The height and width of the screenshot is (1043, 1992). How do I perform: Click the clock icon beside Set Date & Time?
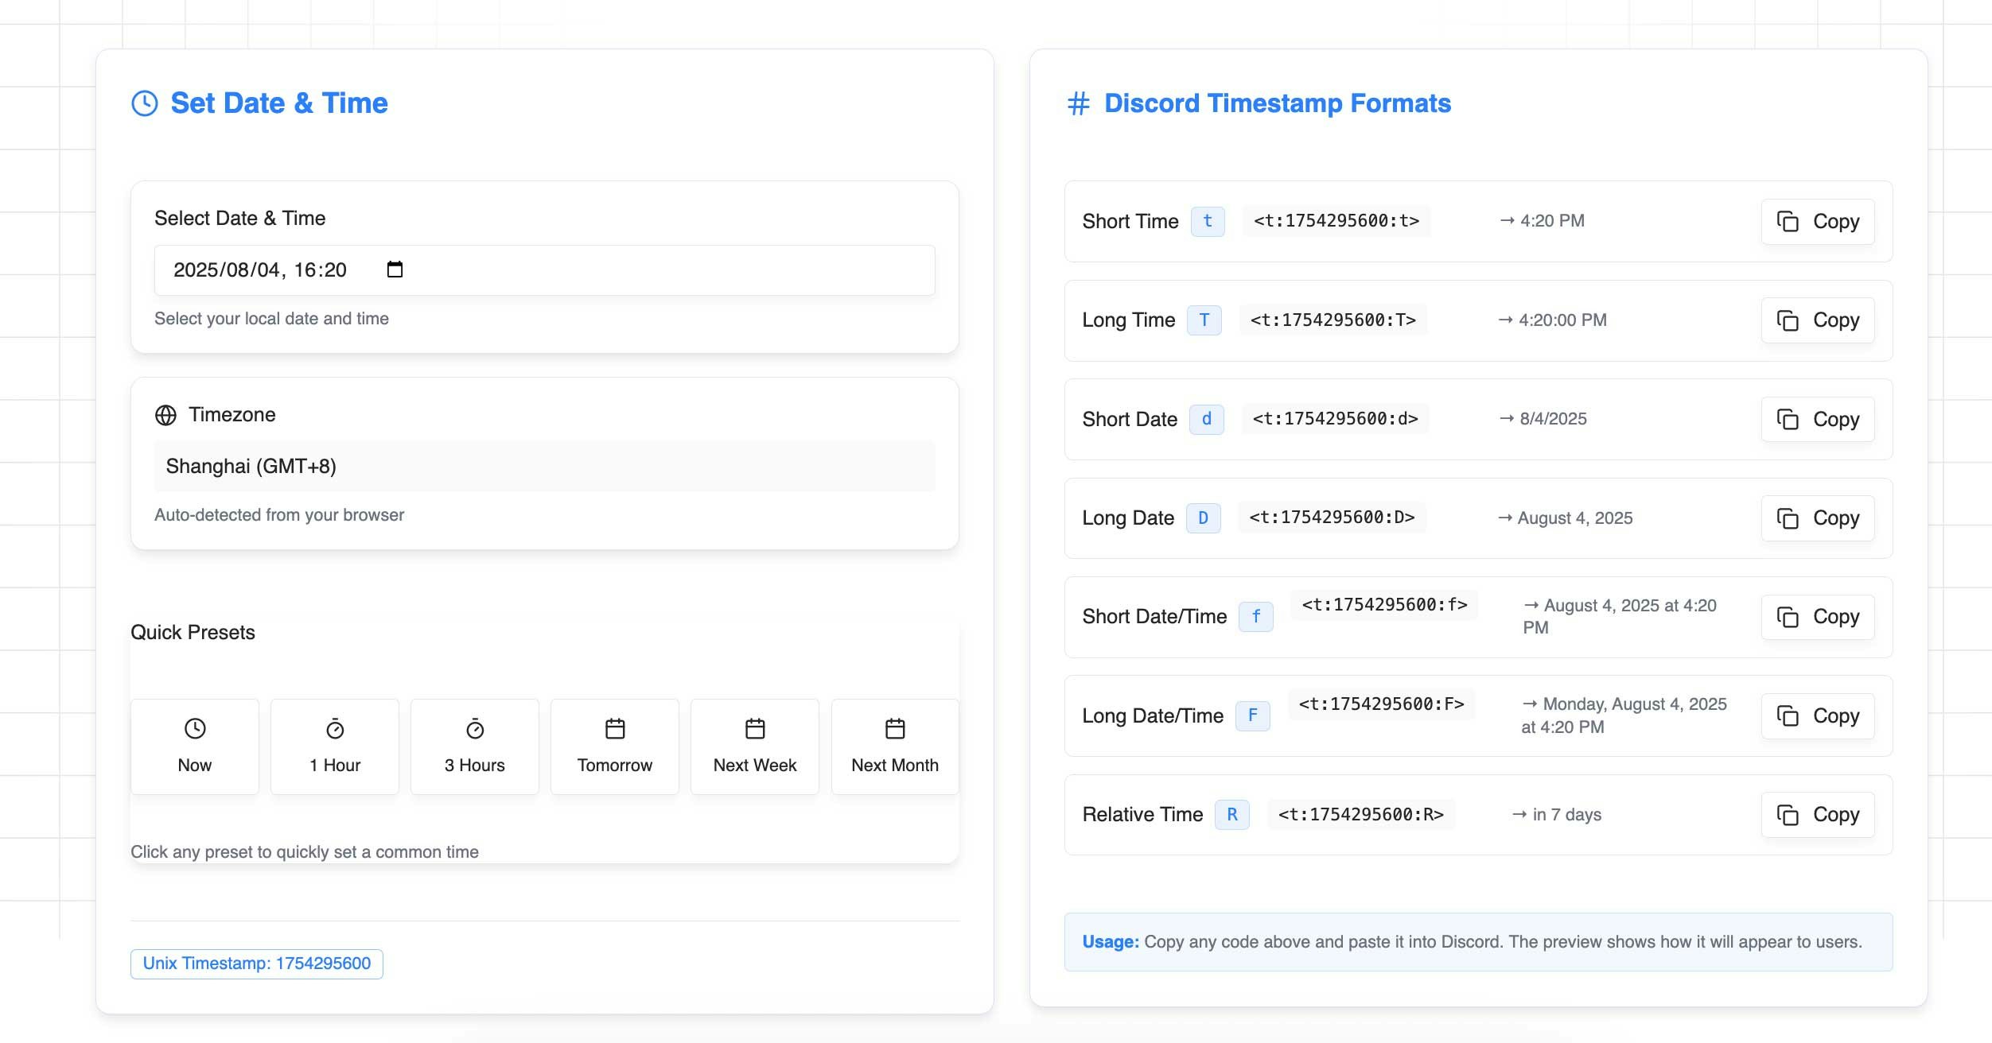point(145,103)
